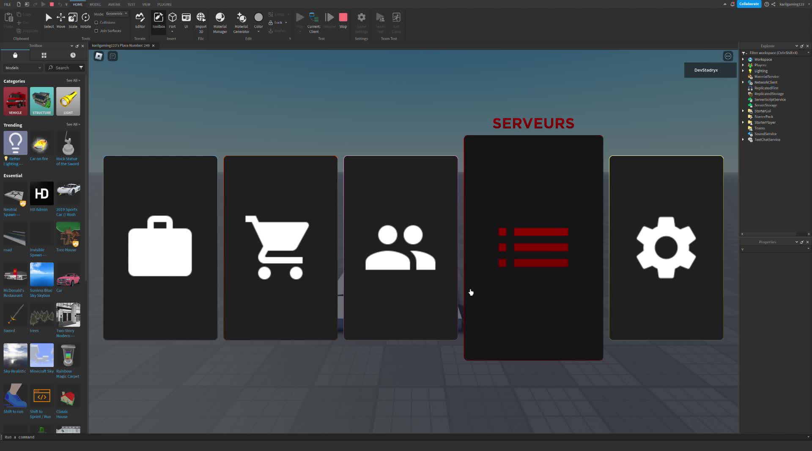Screen dimensions: 812x451
Task: Open the Terrain Editor
Action: point(140,19)
